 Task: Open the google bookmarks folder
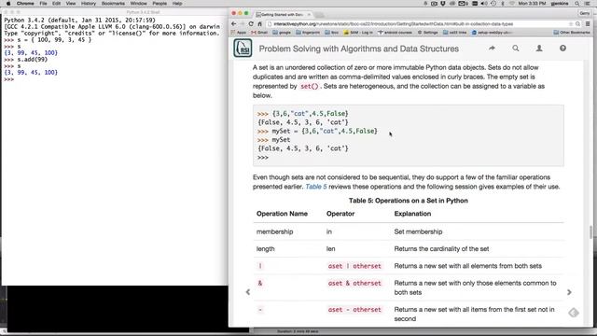tap(282, 33)
